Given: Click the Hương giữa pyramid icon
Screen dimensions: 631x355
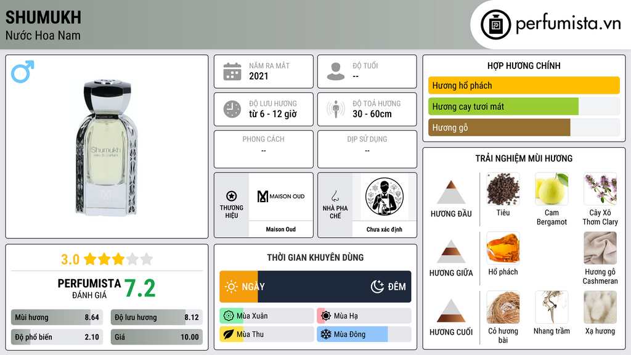Looking at the screenshot, I should click(451, 251).
